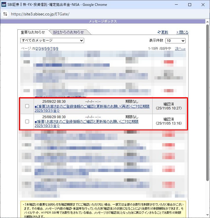Minimize the Chrome window
Screen dimensions: 210x218
pyautogui.click(x=176, y=5)
